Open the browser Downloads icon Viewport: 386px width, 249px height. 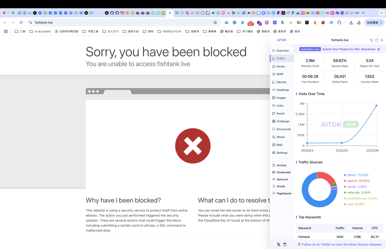[351, 22]
